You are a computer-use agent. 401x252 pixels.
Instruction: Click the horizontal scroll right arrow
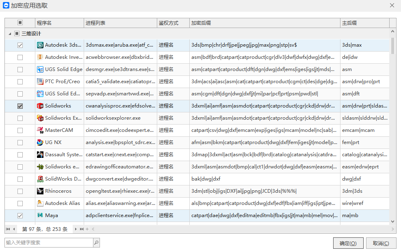pos(392,229)
